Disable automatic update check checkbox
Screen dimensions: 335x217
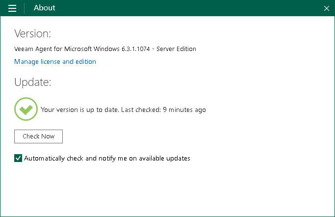[x=18, y=158]
